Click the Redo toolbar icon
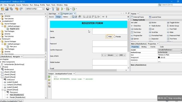This screenshot has height=102, width=182. click(x=21, y=9)
